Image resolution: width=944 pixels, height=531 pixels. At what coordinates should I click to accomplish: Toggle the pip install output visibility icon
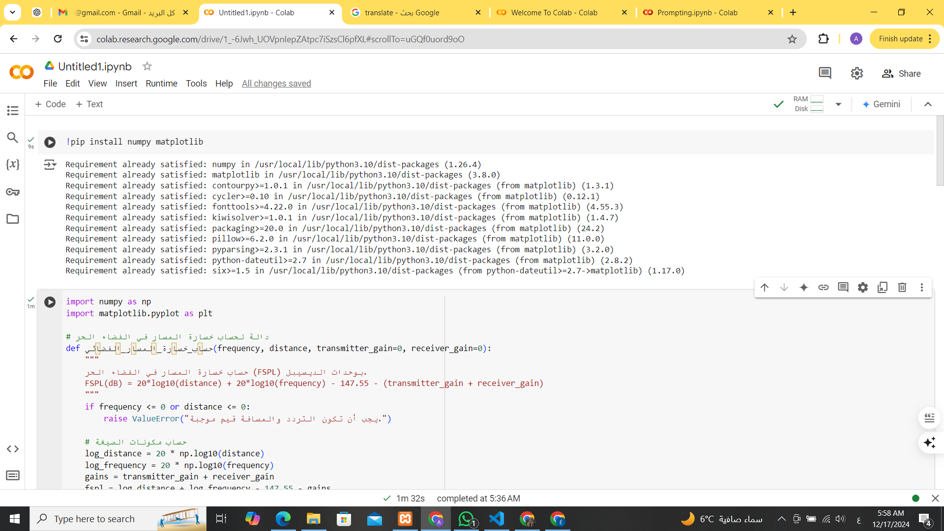(x=50, y=165)
